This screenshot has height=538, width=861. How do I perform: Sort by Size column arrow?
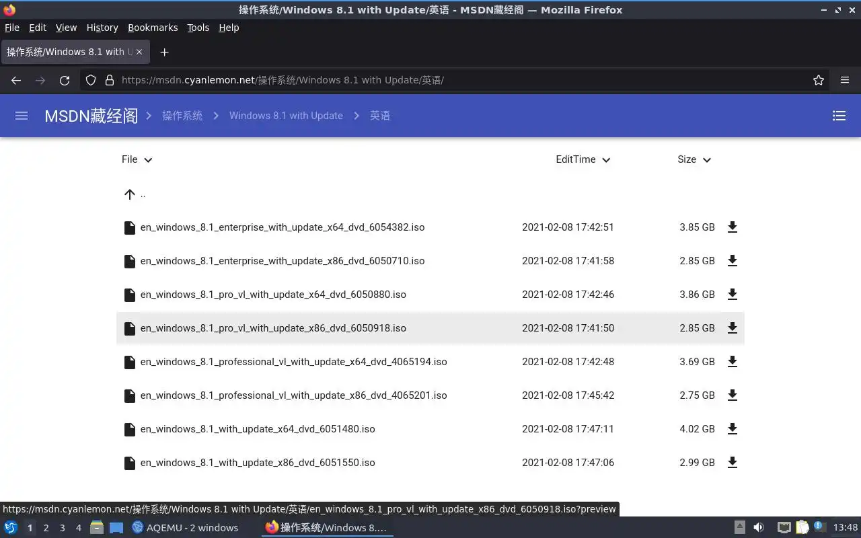pyautogui.click(x=707, y=160)
